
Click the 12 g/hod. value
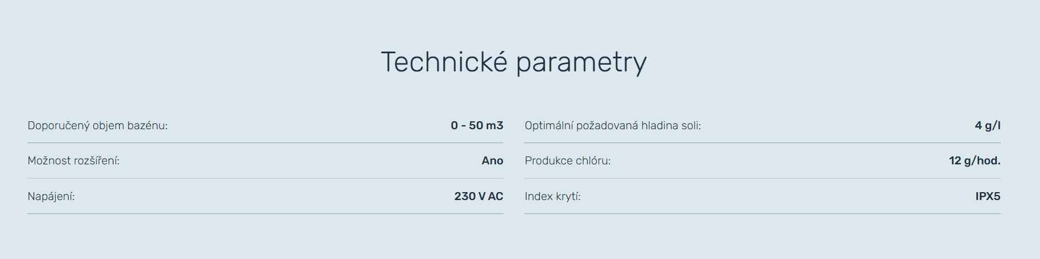click(974, 161)
